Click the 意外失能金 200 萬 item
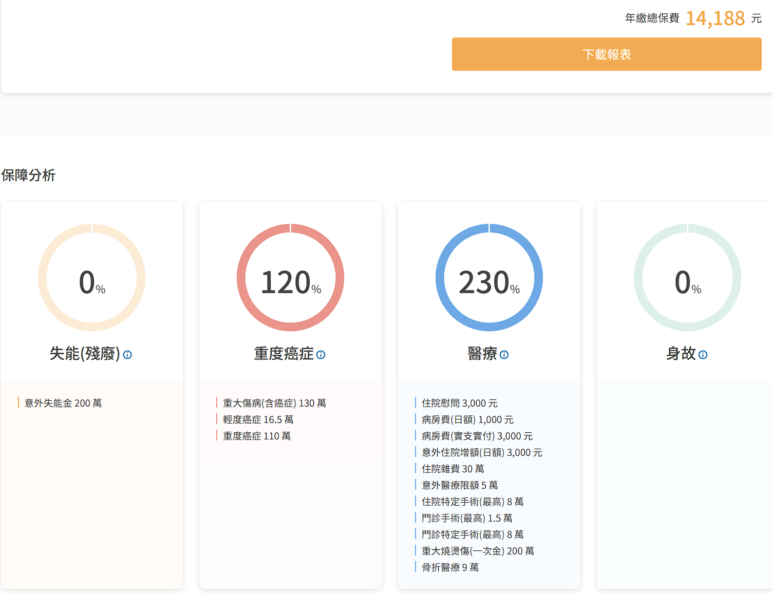 point(63,403)
